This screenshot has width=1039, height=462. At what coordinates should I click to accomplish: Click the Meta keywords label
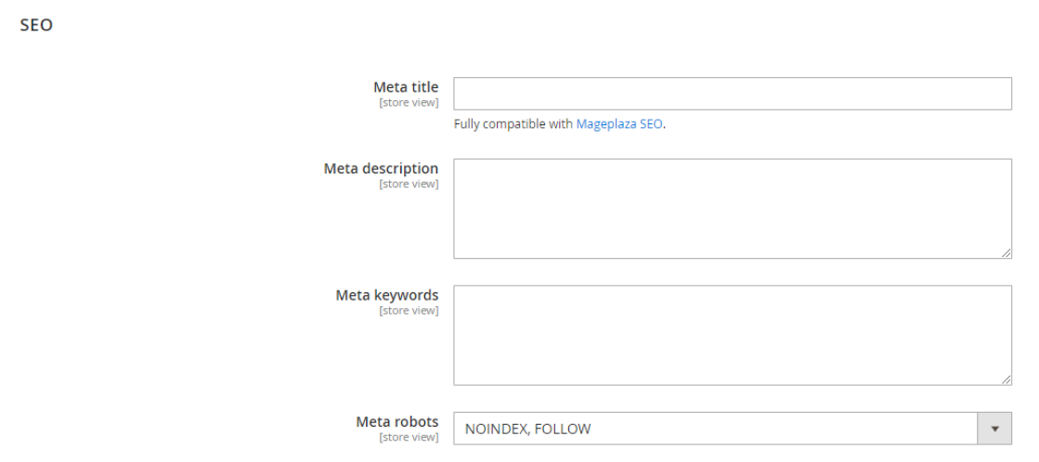coord(386,295)
